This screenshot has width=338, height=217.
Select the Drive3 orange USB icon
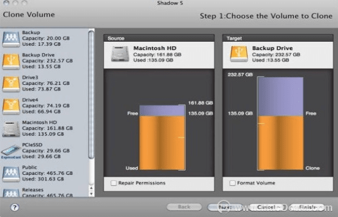pyautogui.click(x=11, y=83)
